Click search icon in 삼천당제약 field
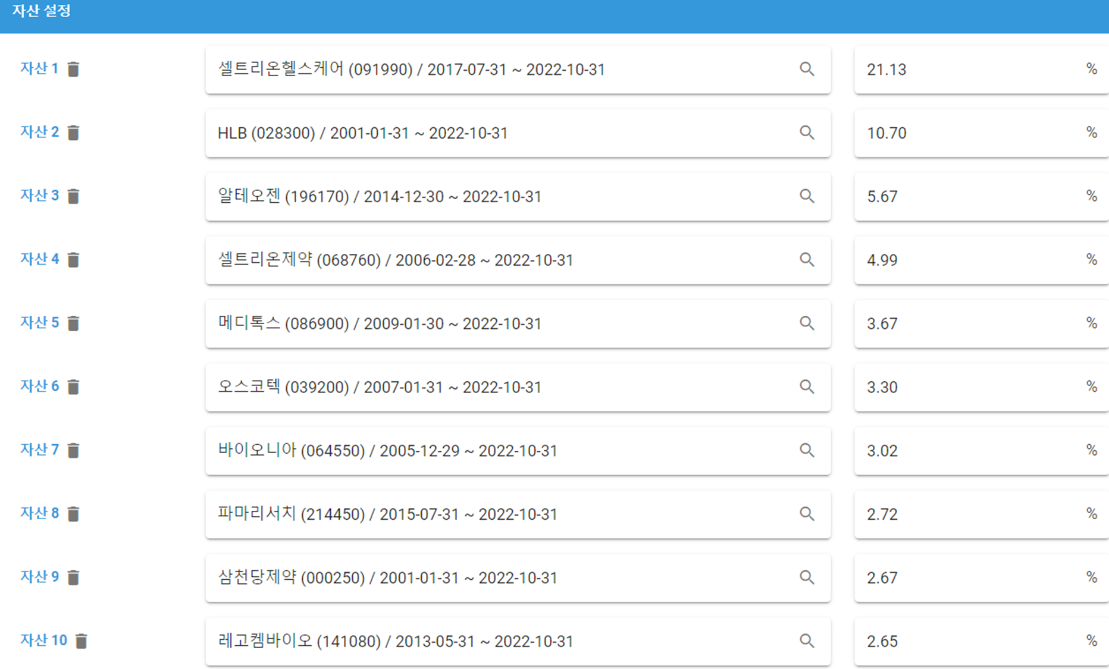The height and width of the screenshot is (669, 1109). [x=807, y=577]
